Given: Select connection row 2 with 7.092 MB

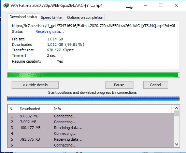Looking at the screenshot, I should pos(91,122).
